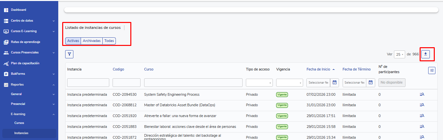The image size is (443, 140).
Task: Select Cursos under E-learning
Action: pos(19,123)
